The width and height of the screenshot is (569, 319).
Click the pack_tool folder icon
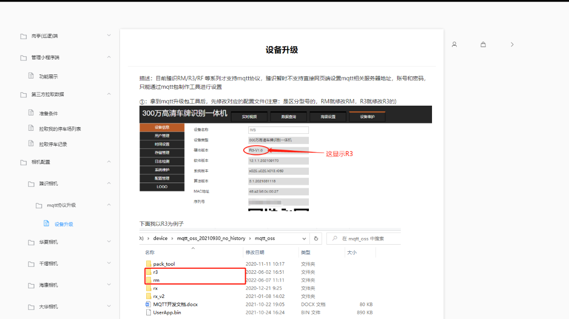[x=148, y=264]
